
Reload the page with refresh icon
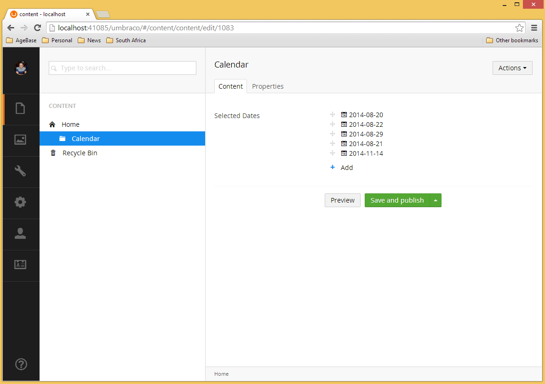38,28
